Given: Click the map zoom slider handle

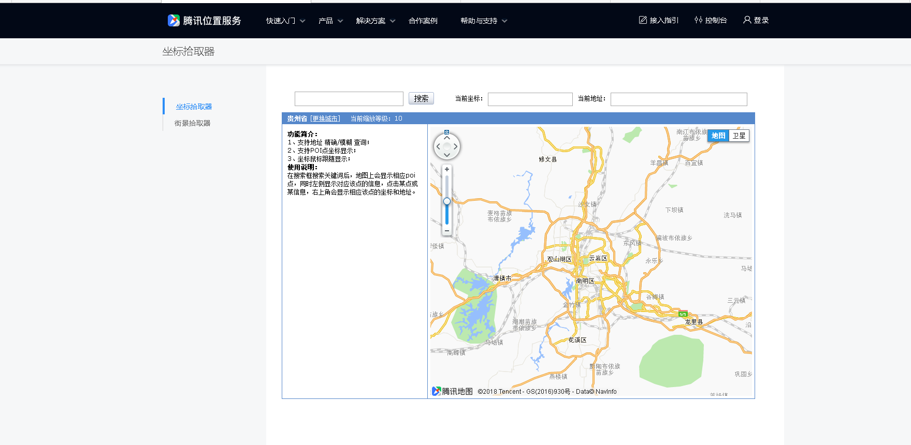Looking at the screenshot, I should coord(446,201).
